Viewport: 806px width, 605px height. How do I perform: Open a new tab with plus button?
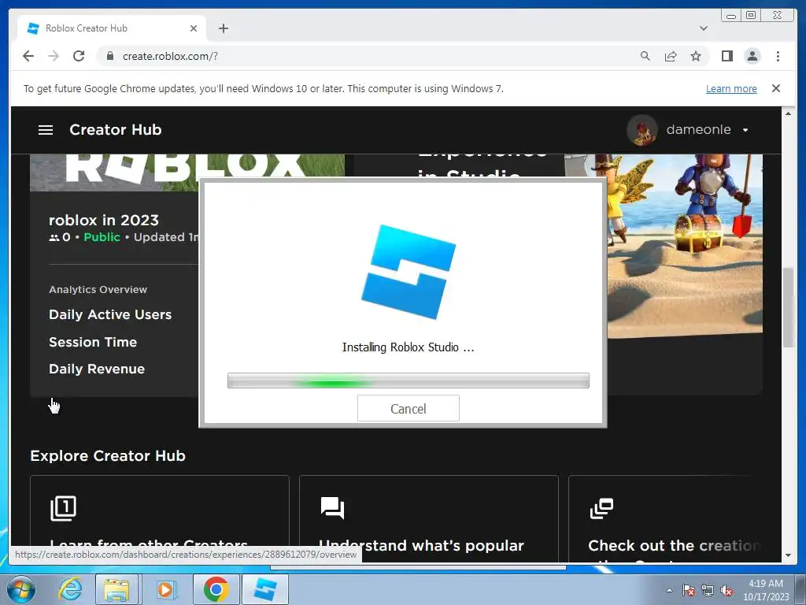(x=223, y=28)
